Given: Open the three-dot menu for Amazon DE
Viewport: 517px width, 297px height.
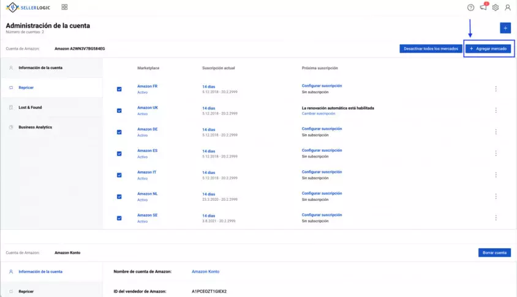Looking at the screenshot, I should tap(496, 132).
